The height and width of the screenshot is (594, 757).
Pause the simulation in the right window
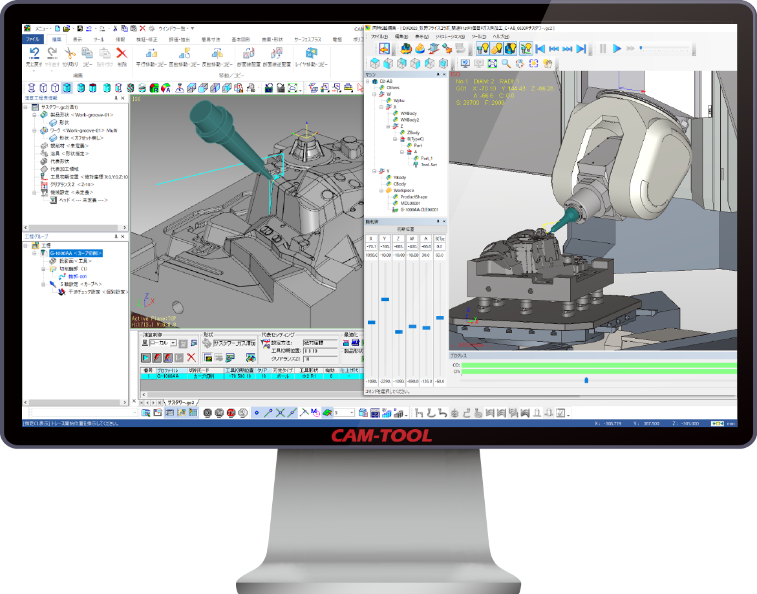click(x=603, y=48)
